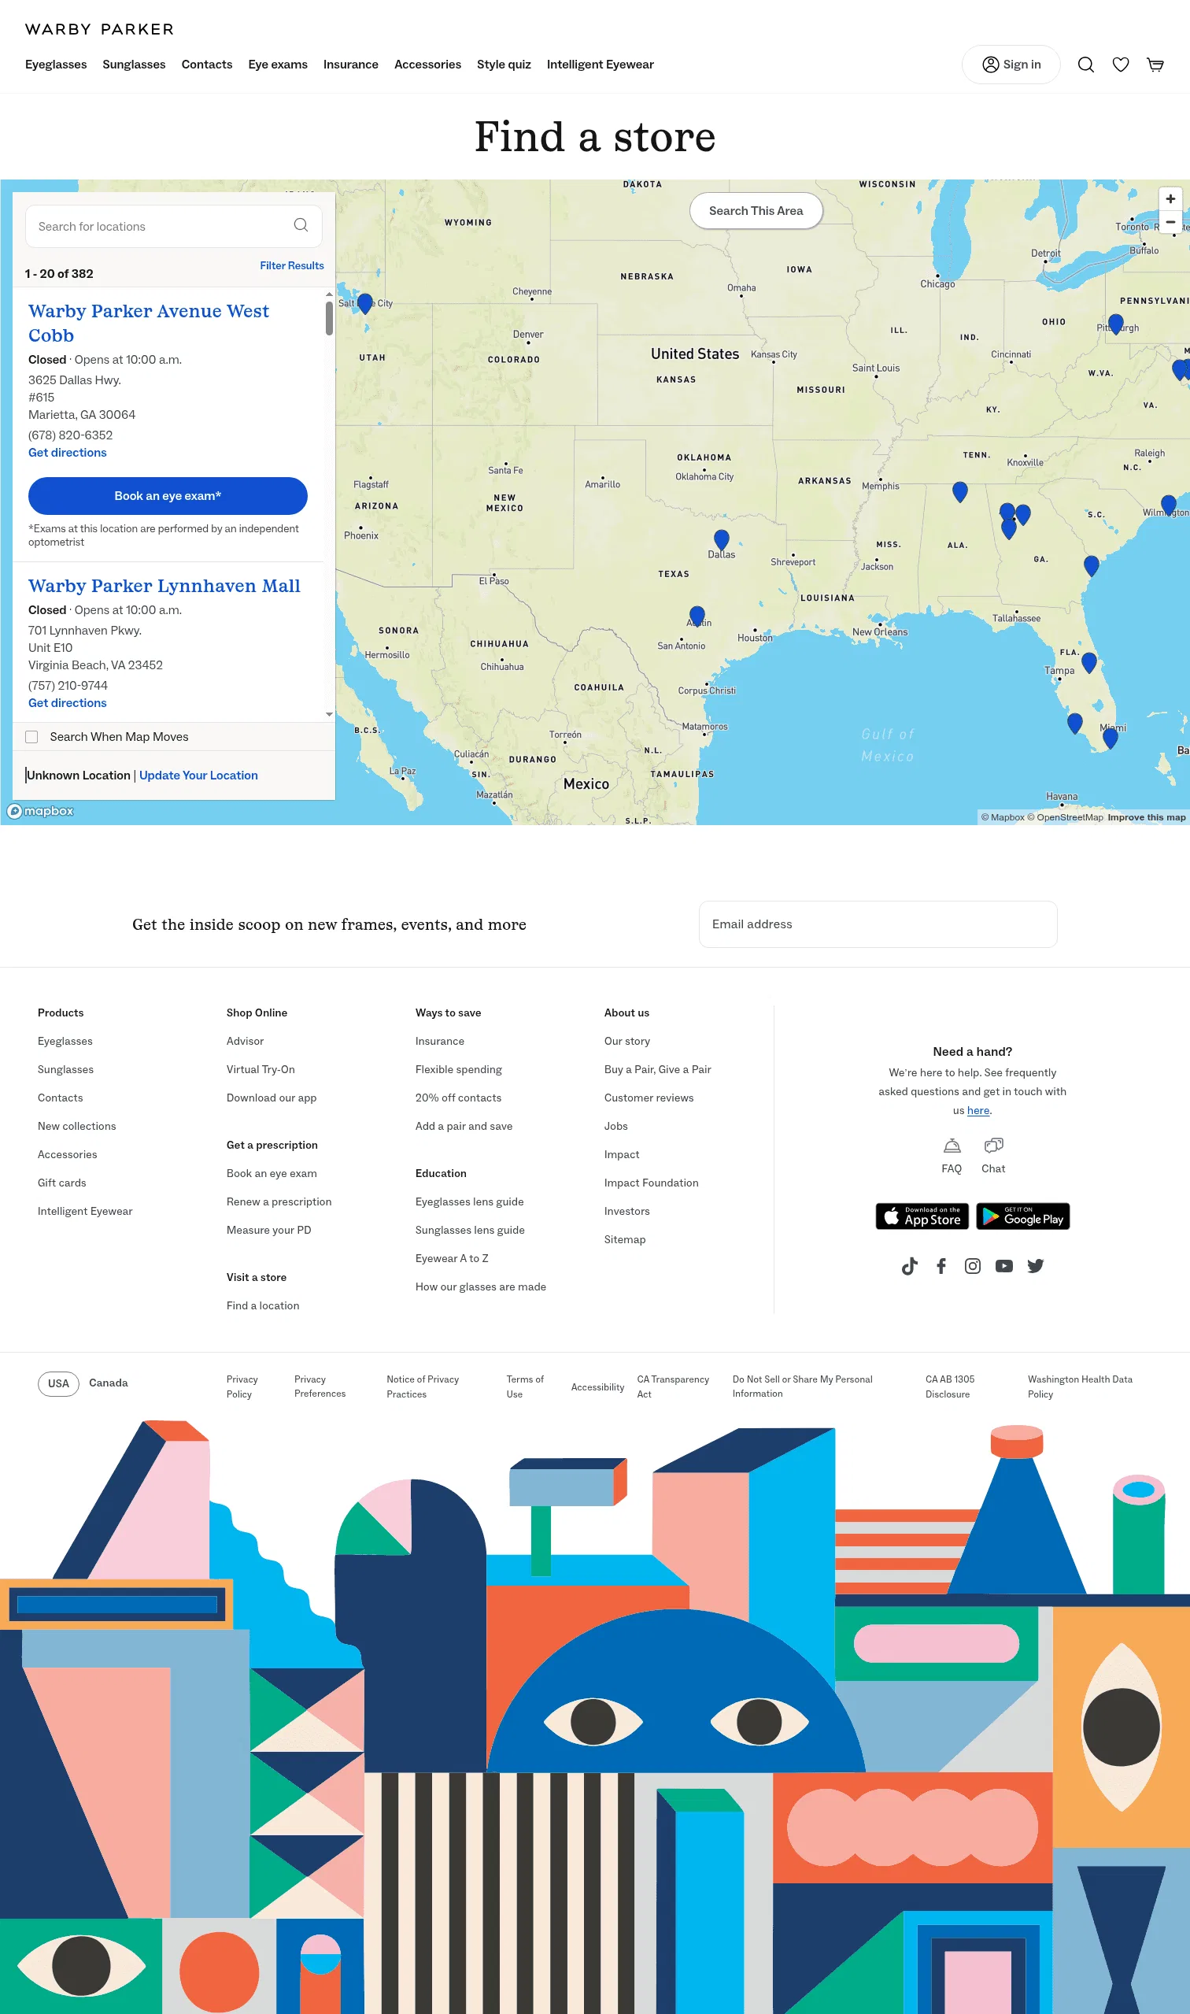This screenshot has width=1190, height=2014.
Task: Open the Warby Parker logo homepage
Action: pyautogui.click(x=99, y=30)
